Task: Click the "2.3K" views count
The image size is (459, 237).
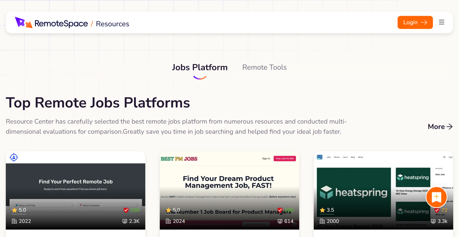Action: pyautogui.click(x=134, y=221)
